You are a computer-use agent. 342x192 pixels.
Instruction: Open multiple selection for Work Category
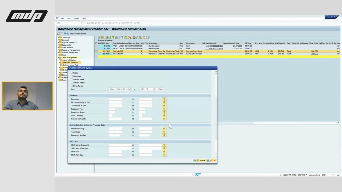coord(164,115)
